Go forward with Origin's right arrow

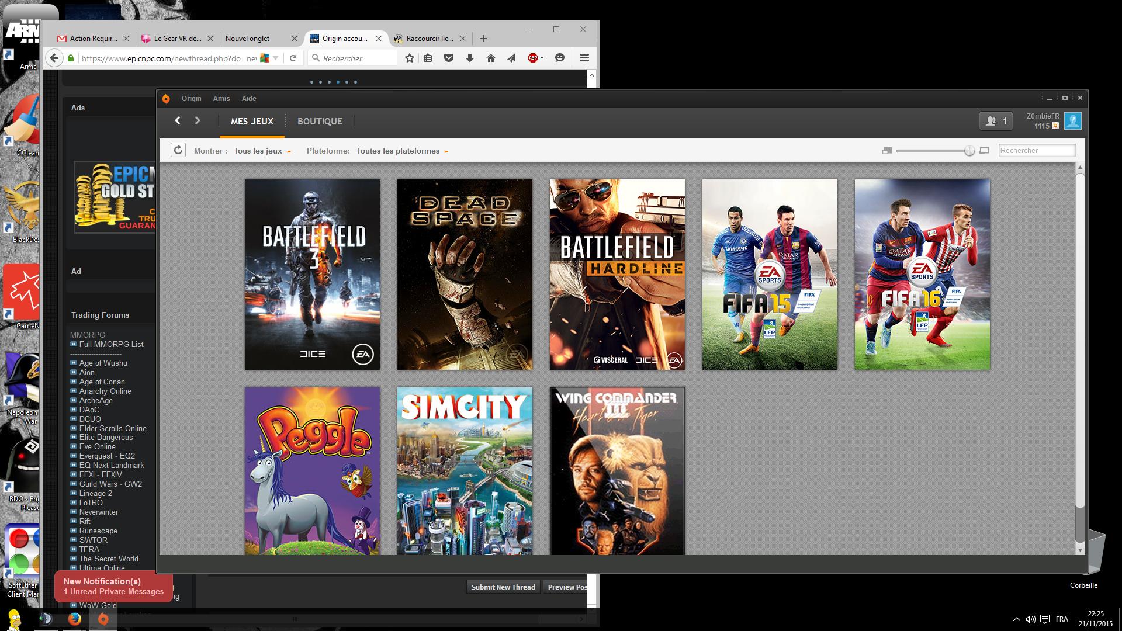point(198,120)
